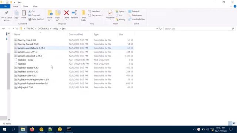Delete the selected file
Viewport: 237px width, 133px height.
[x=66, y=16]
